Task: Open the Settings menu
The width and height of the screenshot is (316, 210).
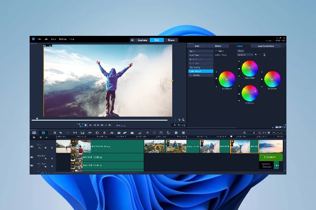Action: point(63,39)
